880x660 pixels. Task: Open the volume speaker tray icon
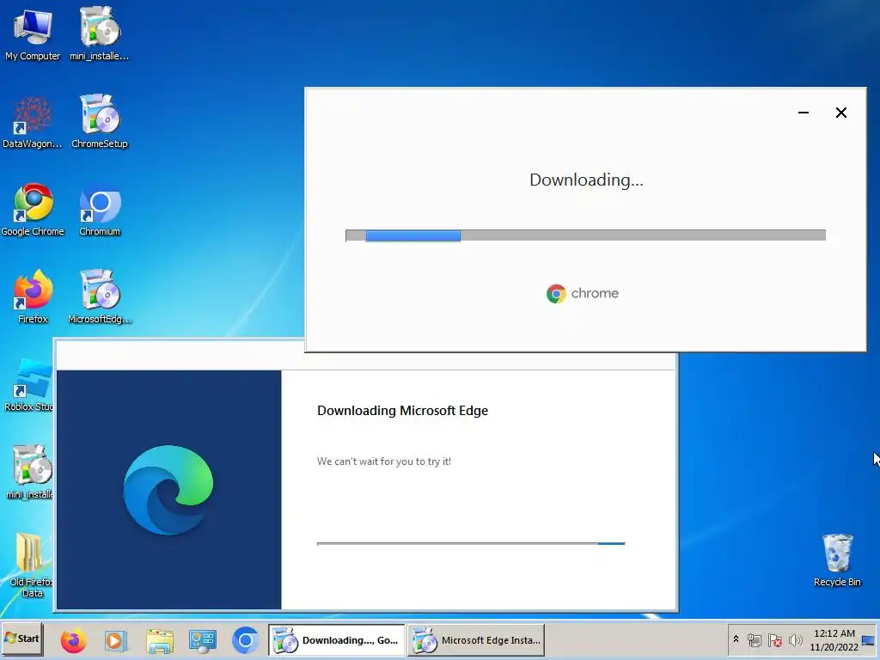[x=795, y=640]
